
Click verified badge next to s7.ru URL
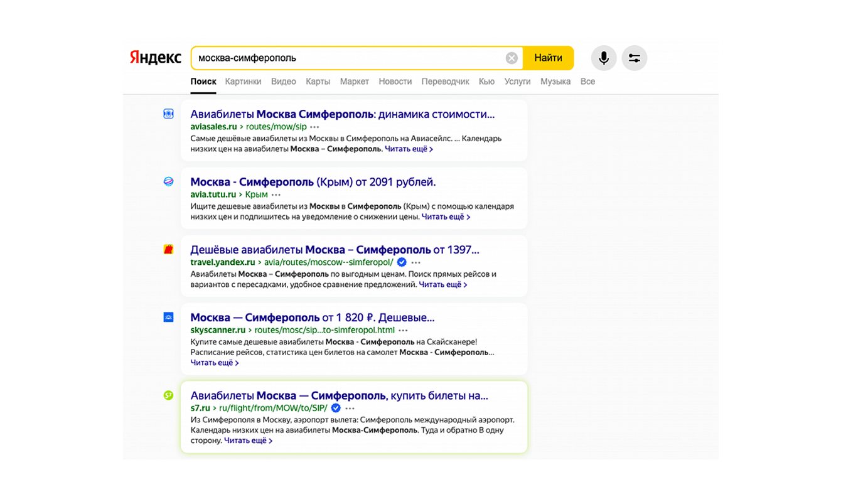(336, 408)
